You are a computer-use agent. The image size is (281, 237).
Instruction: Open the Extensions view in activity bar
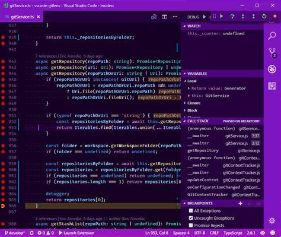point(272,86)
